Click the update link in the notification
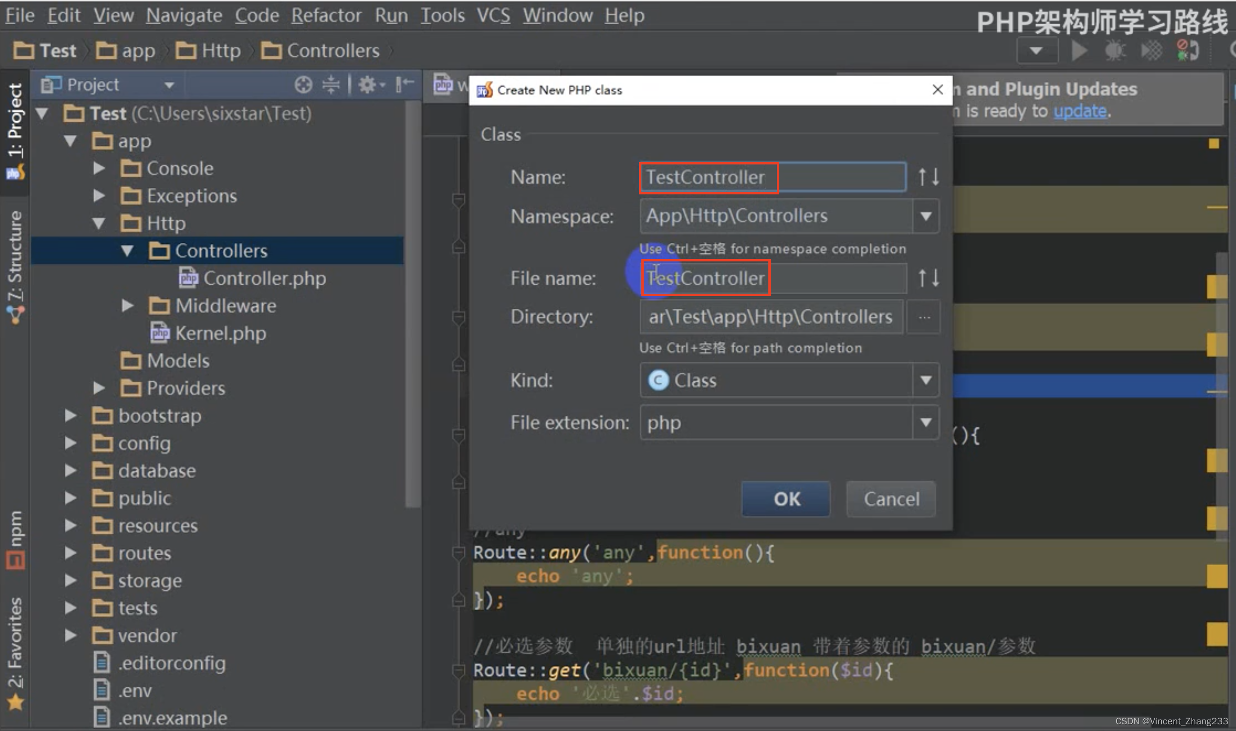 click(x=1079, y=111)
